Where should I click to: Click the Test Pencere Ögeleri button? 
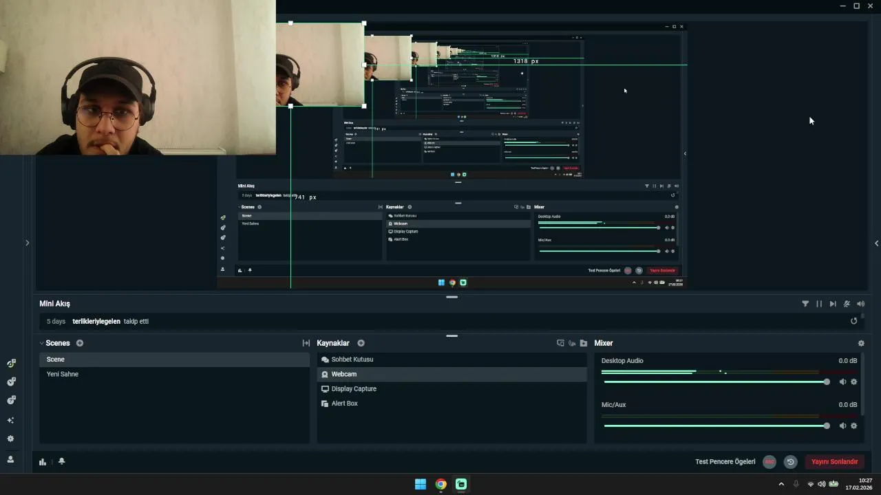tap(725, 462)
